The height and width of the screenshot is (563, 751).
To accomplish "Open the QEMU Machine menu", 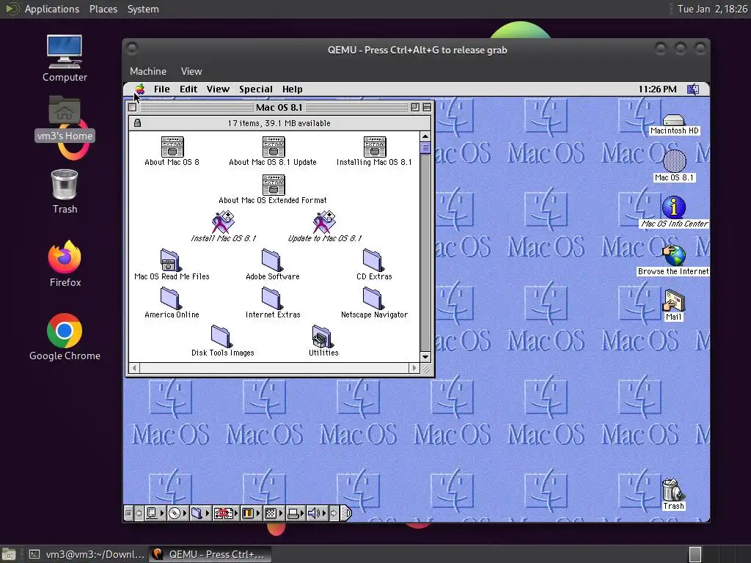I will pyautogui.click(x=148, y=71).
